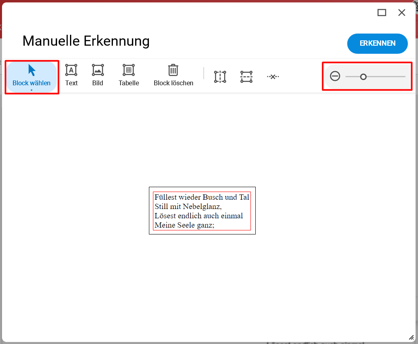Click the Block löschen trash icon
Screen dimensions: 418x344
pyautogui.click(x=173, y=70)
